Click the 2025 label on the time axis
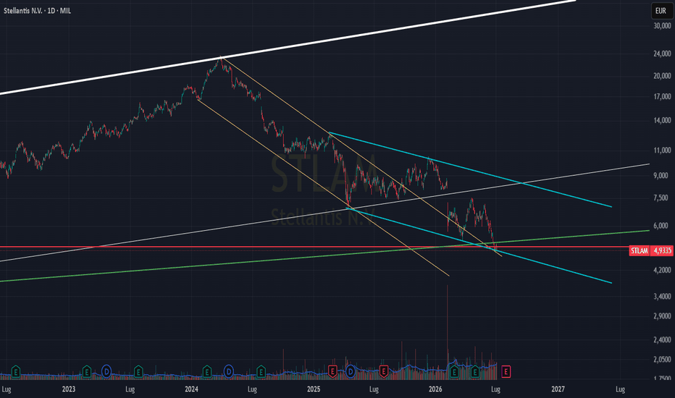The image size is (675, 398). click(x=314, y=389)
